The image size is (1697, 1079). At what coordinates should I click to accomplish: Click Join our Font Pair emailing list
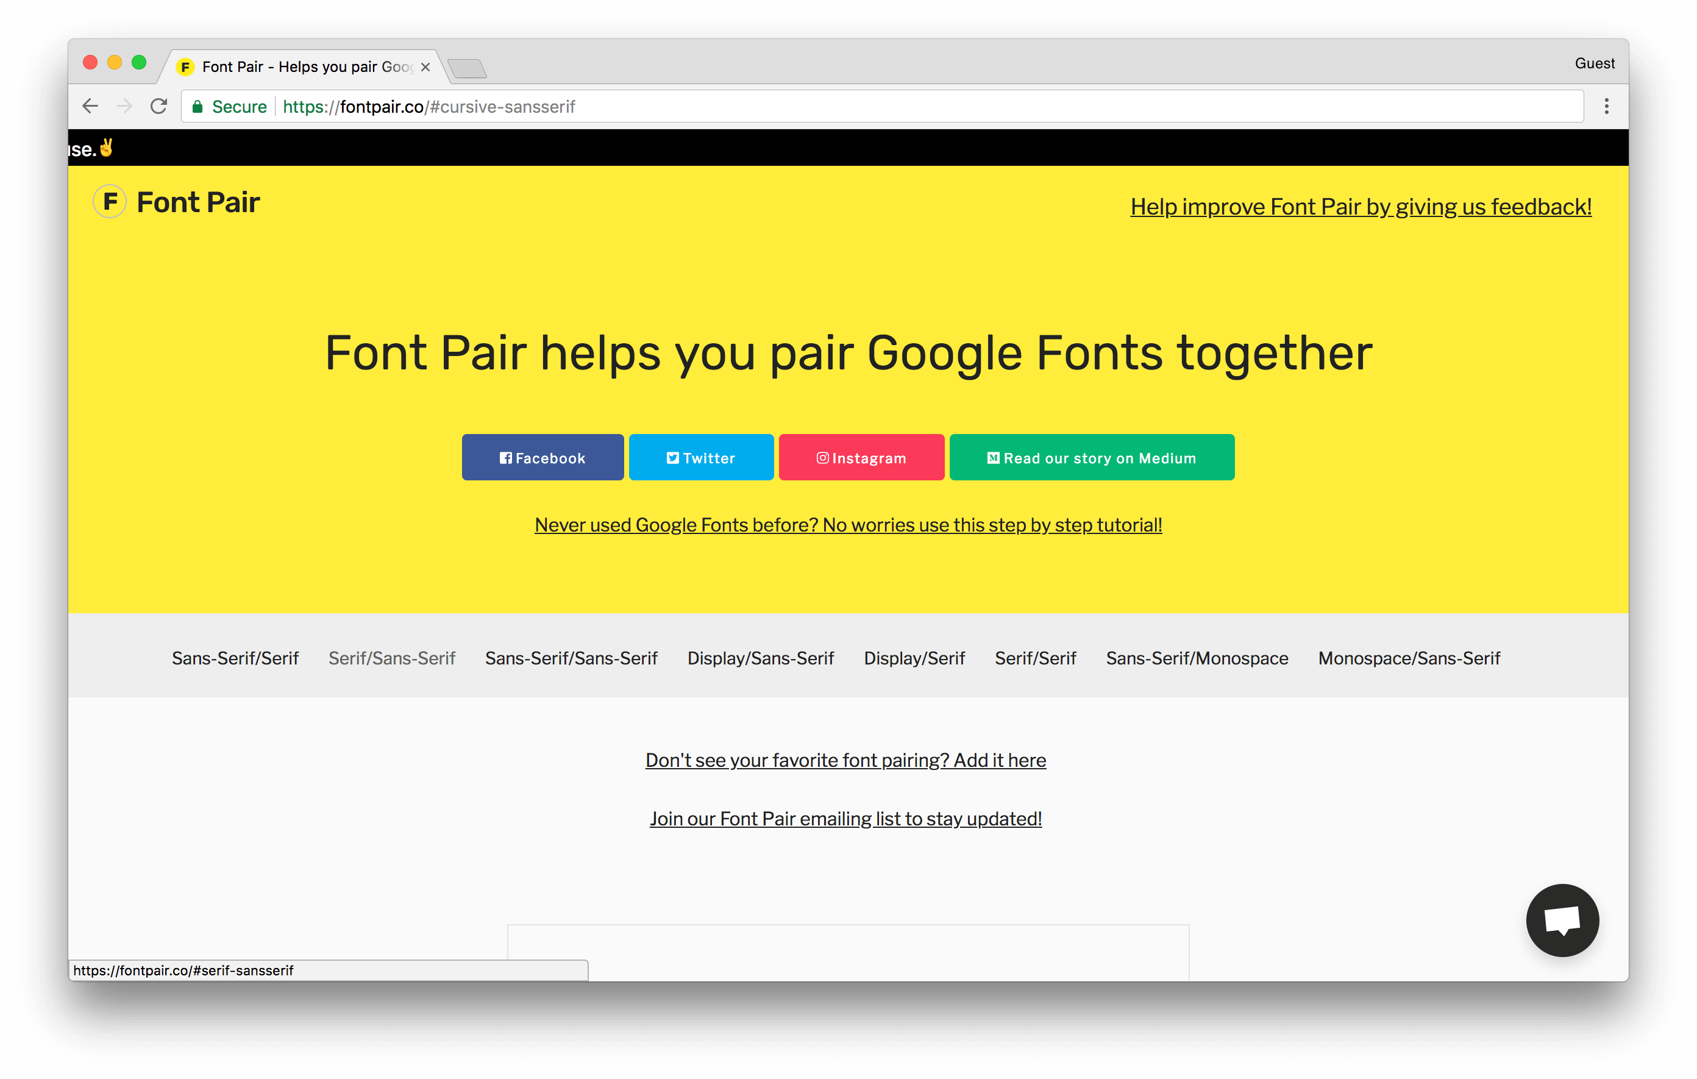point(845,818)
